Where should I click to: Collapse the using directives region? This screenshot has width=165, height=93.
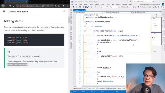point(85,15)
